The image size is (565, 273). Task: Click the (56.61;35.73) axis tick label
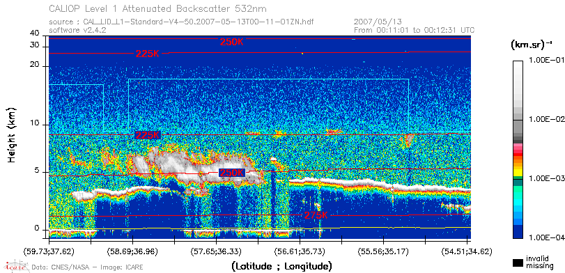(300, 251)
